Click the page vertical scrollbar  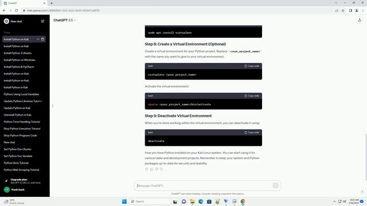(x=366, y=156)
